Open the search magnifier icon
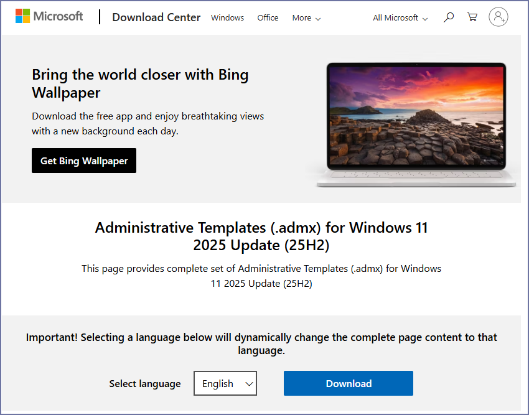The image size is (529, 415). coord(448,17)
